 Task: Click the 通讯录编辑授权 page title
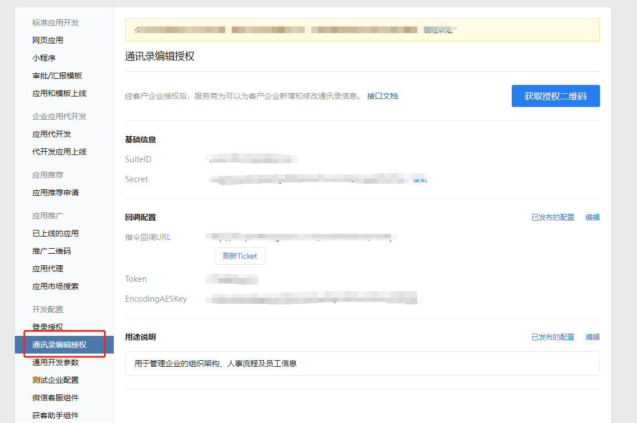pos(160,56)
